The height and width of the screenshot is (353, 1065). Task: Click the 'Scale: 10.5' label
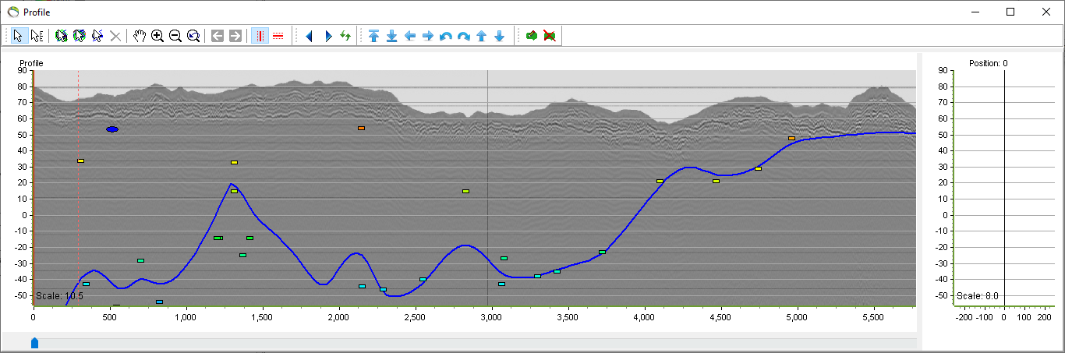[x=59, y=296]
